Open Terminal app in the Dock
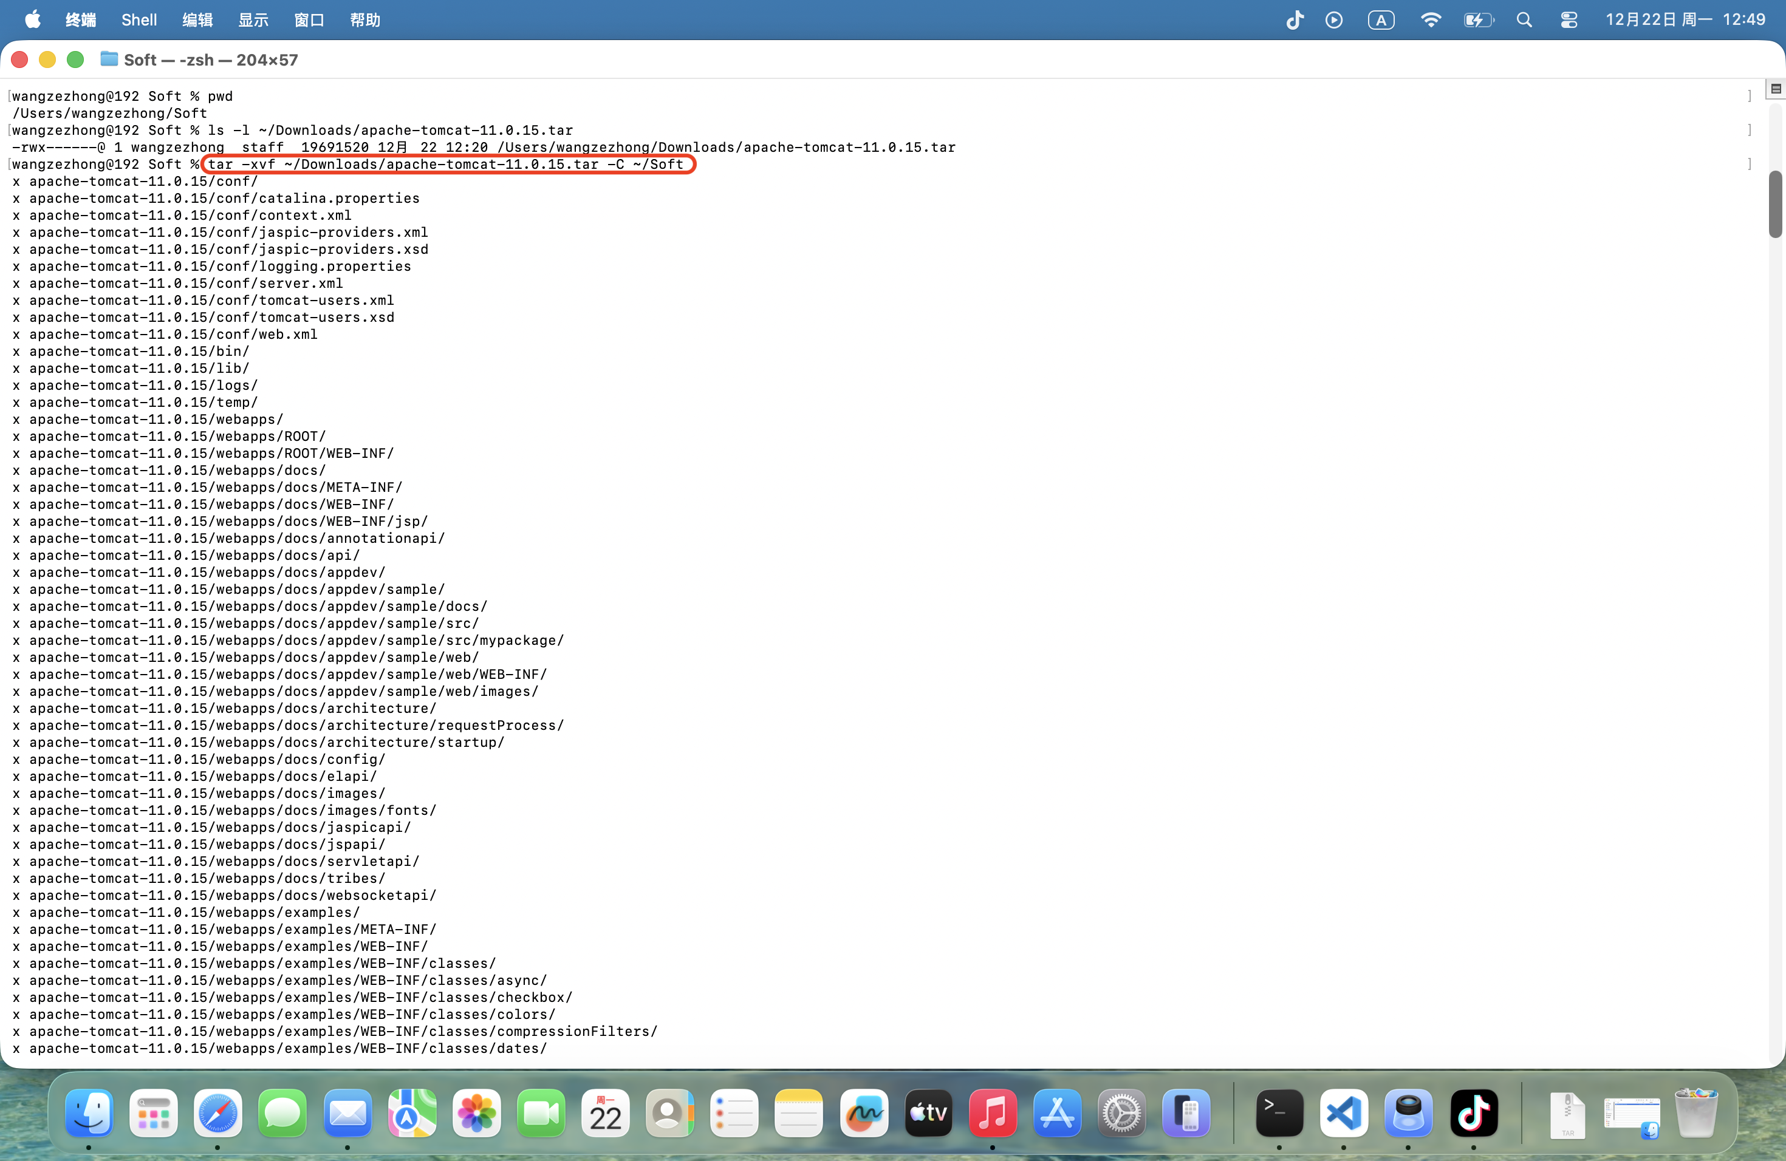The height and width of the screenshot is (1161, 1786). pyautogui.click(x=1279, y=1112)
